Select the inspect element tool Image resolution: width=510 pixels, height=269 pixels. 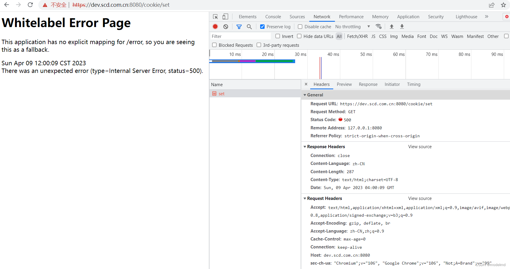click(215, 16)
